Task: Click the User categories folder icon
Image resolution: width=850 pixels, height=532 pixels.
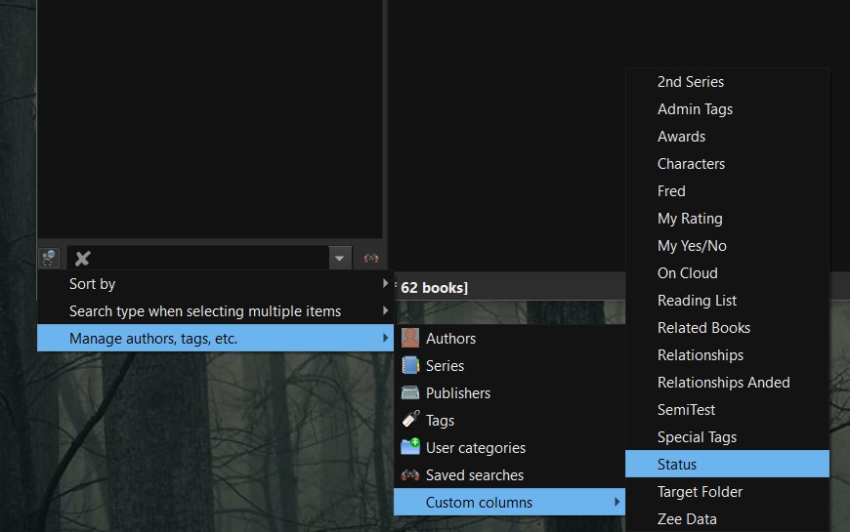Action: [410, 448]
